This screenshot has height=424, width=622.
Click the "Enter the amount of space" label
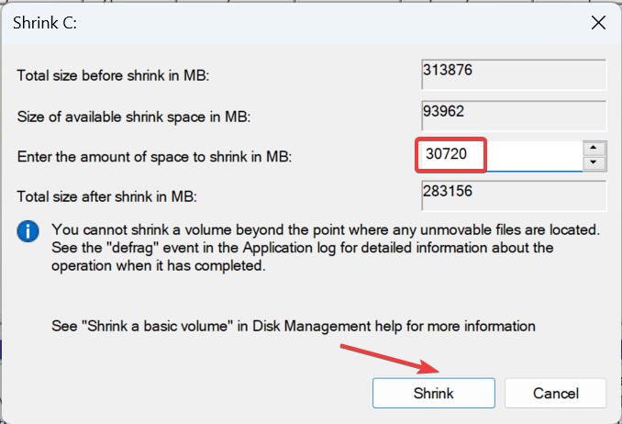(154, 157)
